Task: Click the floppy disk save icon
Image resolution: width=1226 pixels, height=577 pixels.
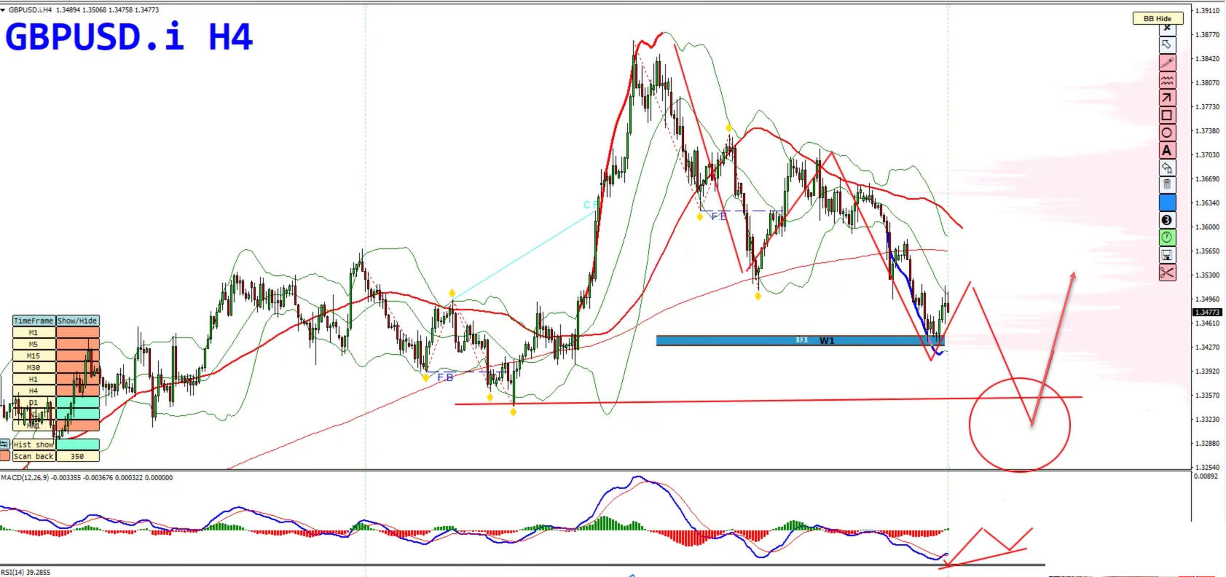Action: coord(1167,255)
